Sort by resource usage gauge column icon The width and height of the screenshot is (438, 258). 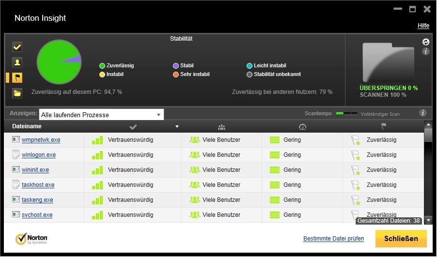(x=303, y=127)
